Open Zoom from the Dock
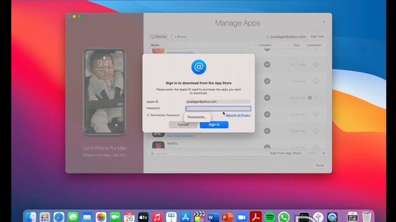 [x=242, y=217]
